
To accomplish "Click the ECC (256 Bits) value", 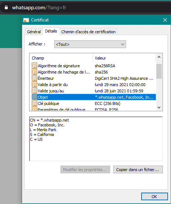I will point(108,103).
